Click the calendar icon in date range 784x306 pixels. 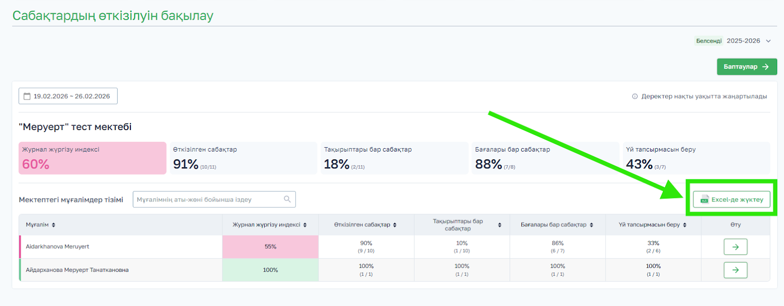pyautogui.click(x=27, y=96)
